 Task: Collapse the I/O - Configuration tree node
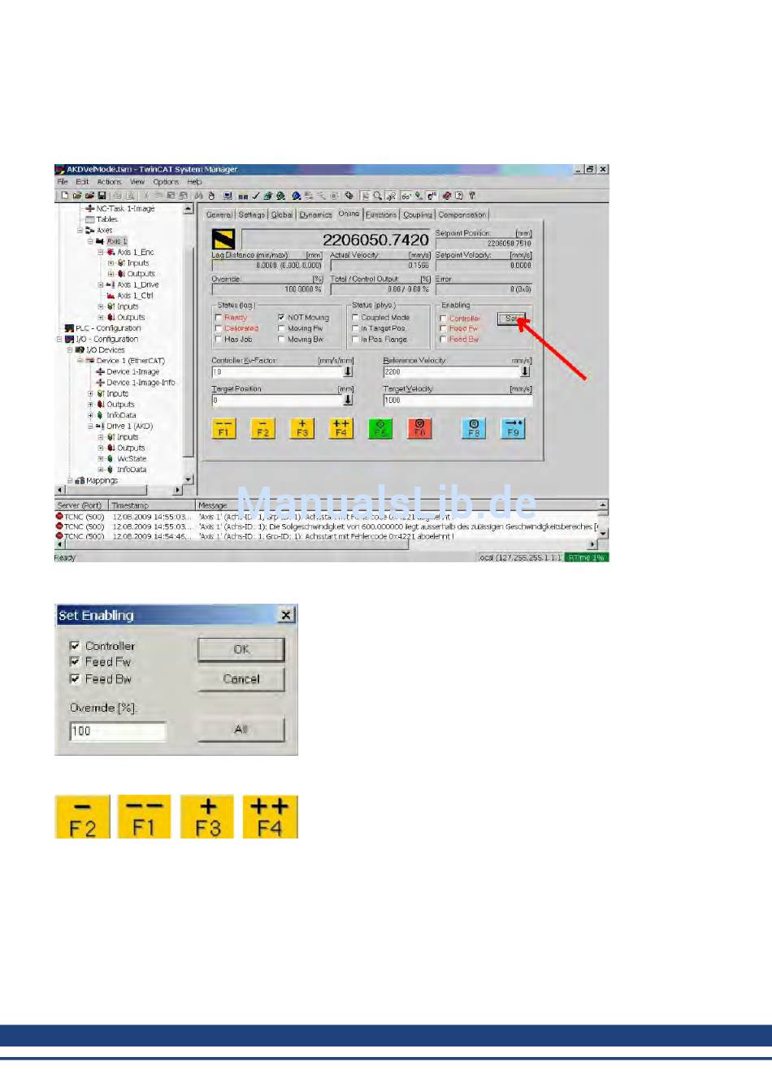click(x=59, y=340)
